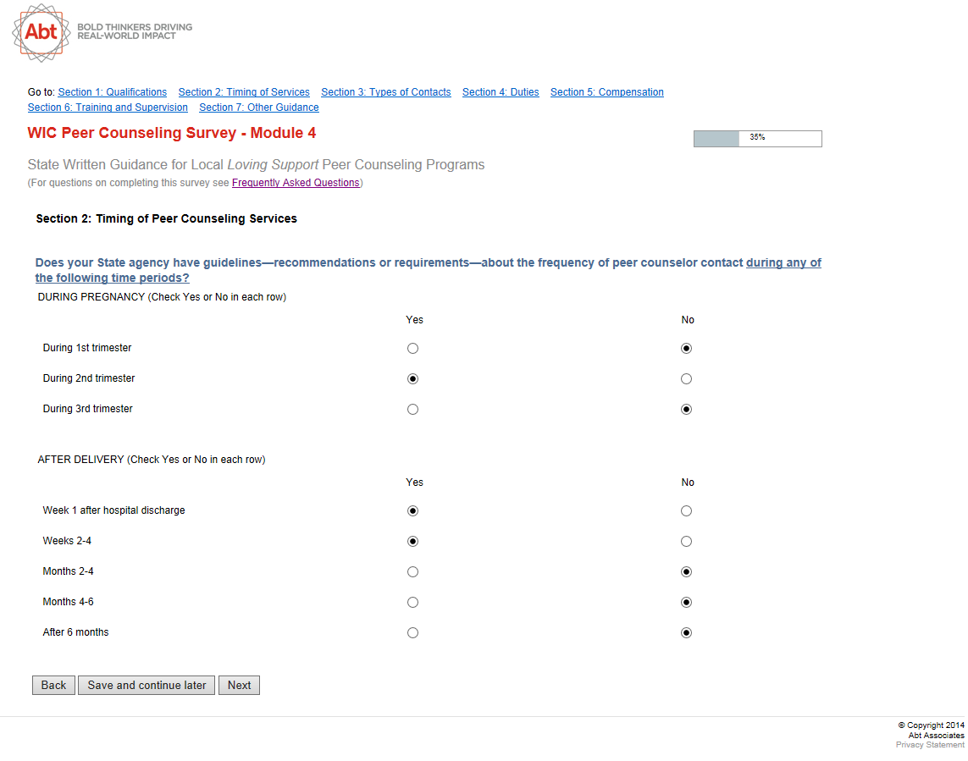This screenshot has width=968, height=761.
Task: Mark Yes for After 6 months
Action: 412,633
